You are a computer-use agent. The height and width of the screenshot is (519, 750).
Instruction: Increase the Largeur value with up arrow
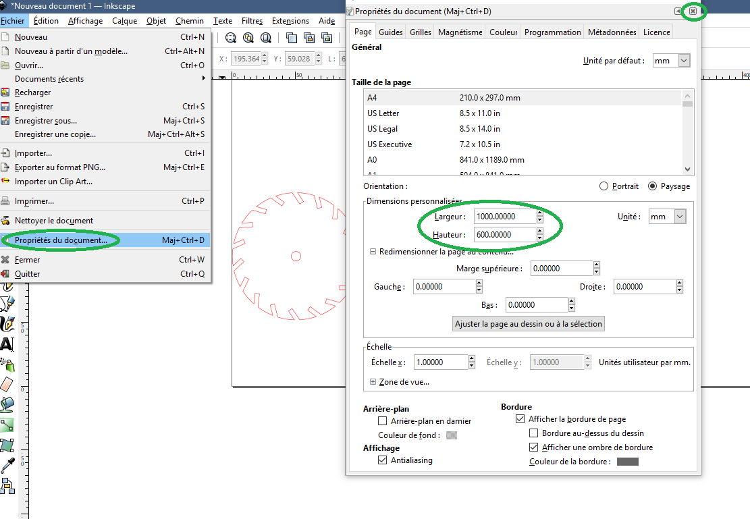[540, 213]
